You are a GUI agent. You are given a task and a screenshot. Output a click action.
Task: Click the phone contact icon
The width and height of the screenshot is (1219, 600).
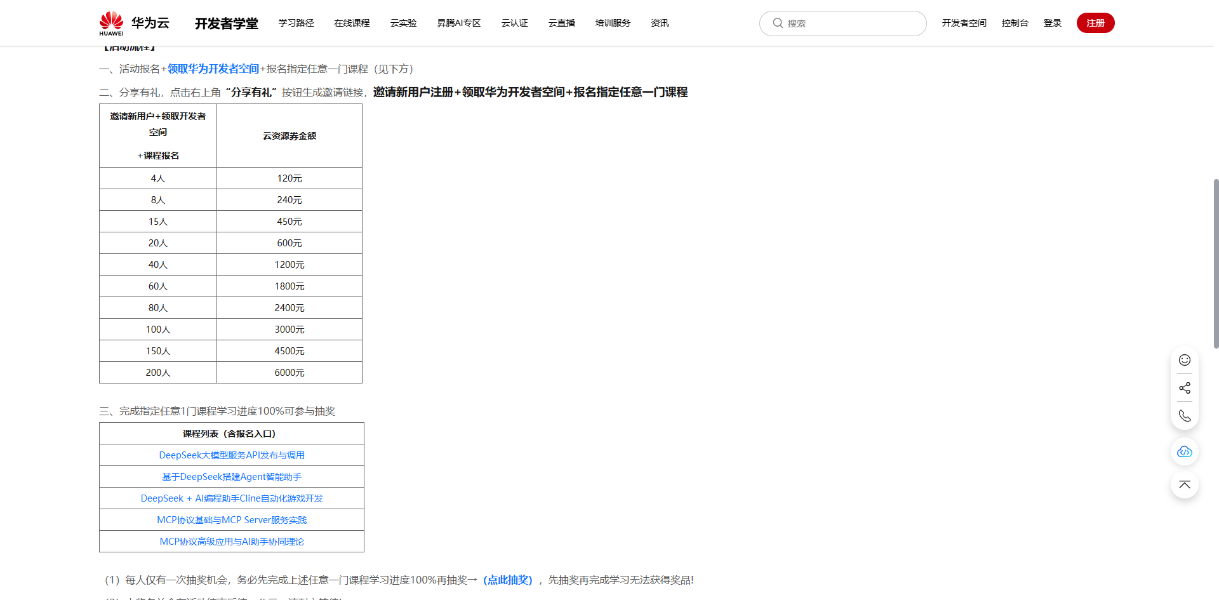(1185, 416)
